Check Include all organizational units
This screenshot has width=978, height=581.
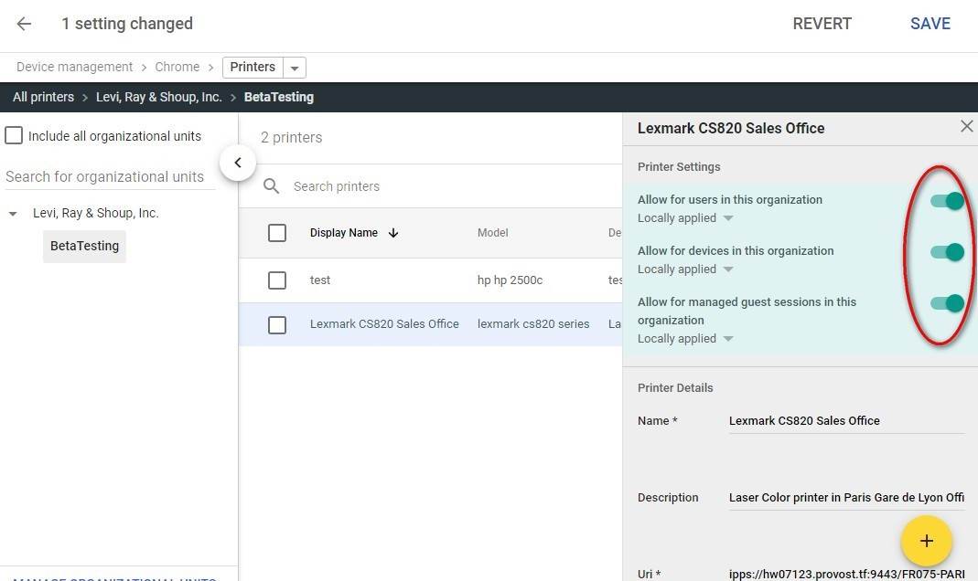click(14, 135)
